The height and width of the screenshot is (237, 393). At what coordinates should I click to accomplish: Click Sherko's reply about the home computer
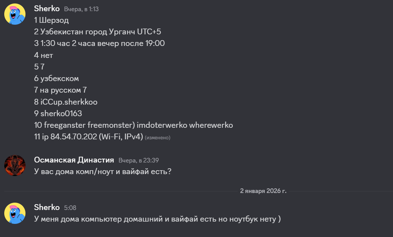pyautogui.click(x=157, y=219)
